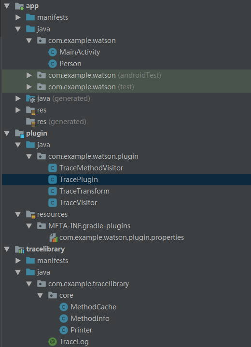Expand com.example.watson (androidTest) package
Viewport: 251px width, 347px height.
[29, 75]
